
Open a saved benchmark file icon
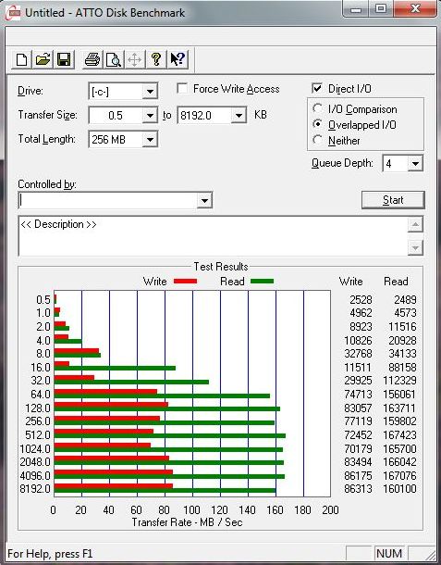pos(43,59)
